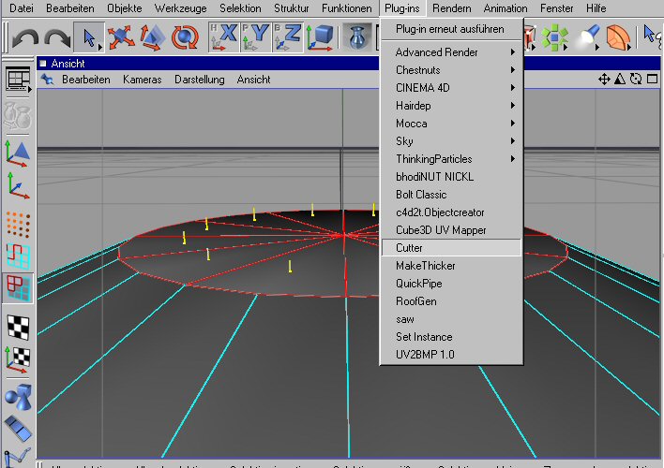Click the Redo arrow in toolbar

point(57,38)
